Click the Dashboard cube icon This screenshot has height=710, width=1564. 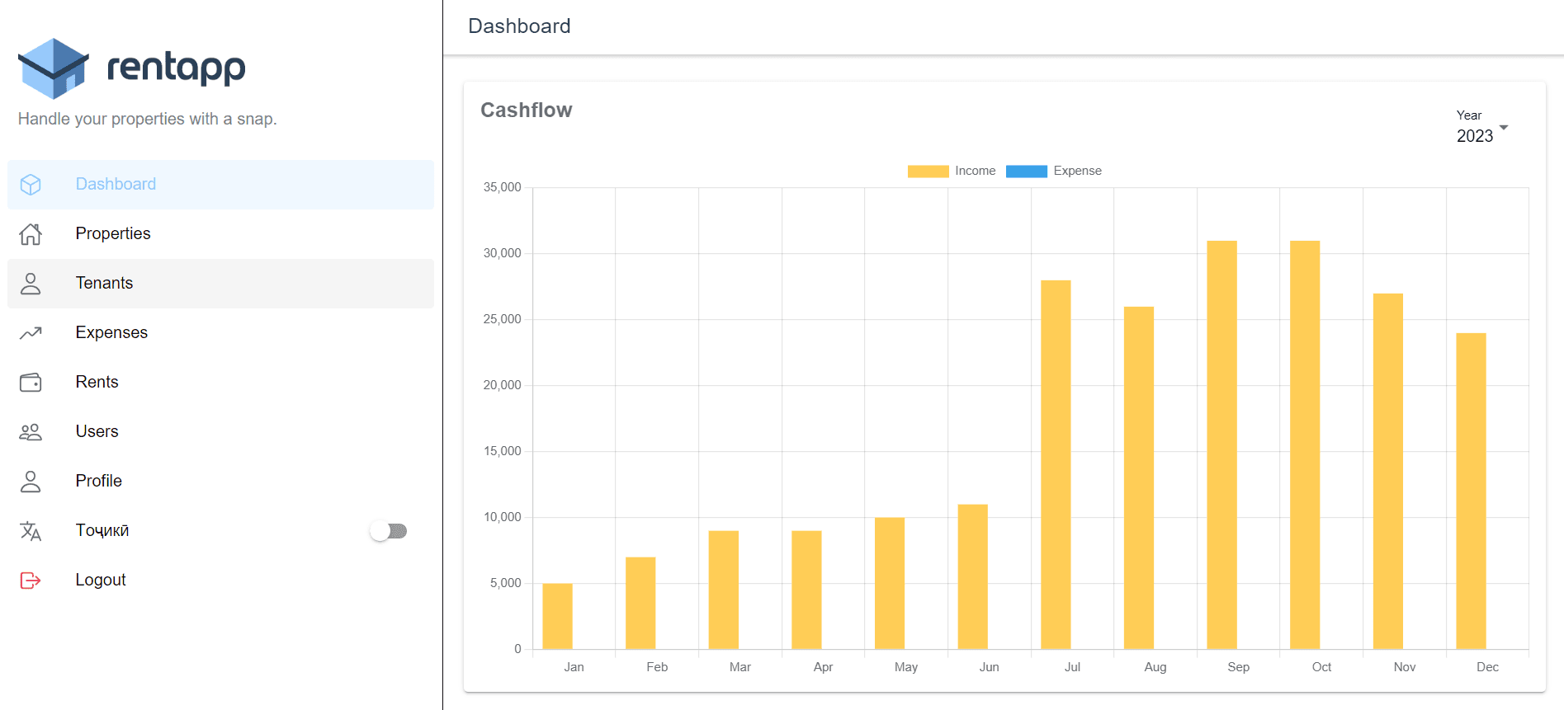(x=31, y=185)
